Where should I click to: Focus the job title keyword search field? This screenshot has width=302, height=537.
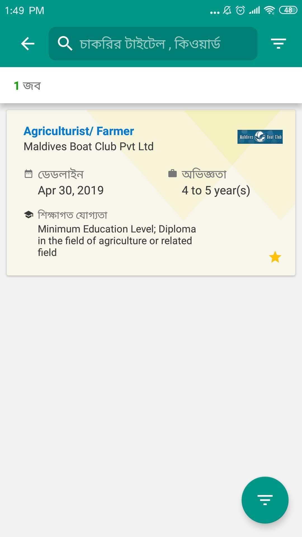coord(153,44)
